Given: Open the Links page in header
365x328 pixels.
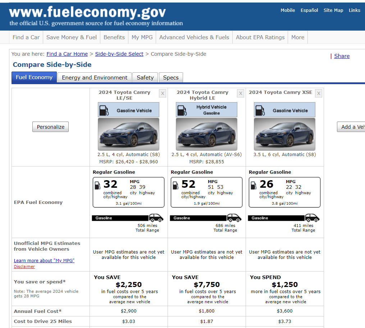Looking at the screenshot, I should tap(354, 10).
